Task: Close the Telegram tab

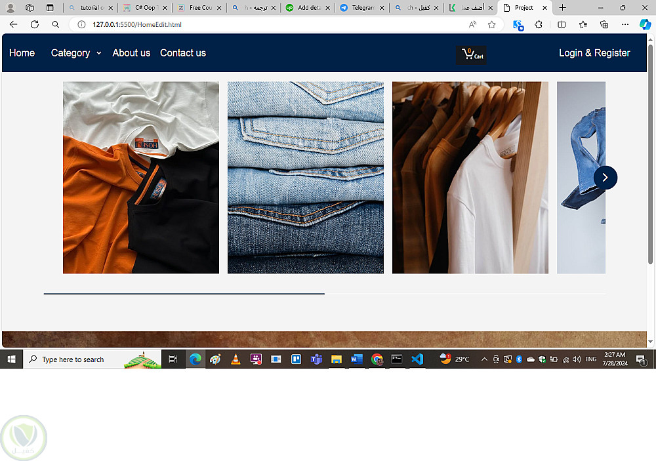Action: [x=382, y=7]
